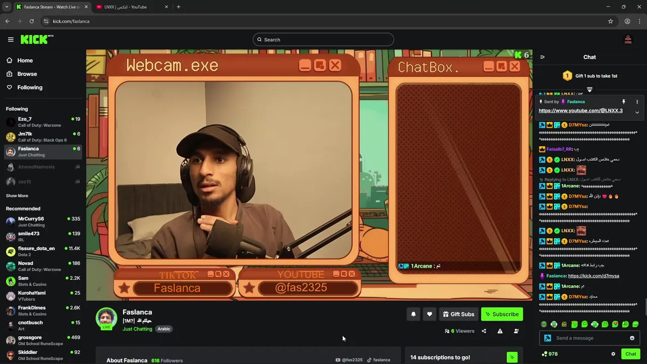647x364 pixels.
Task: Unpin the pinned chat message
Action: 624,102
